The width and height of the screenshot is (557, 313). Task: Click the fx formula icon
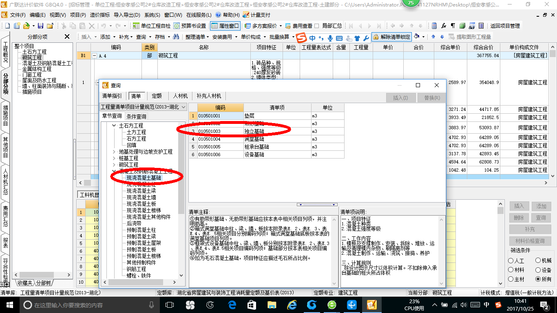coord(444,26)
